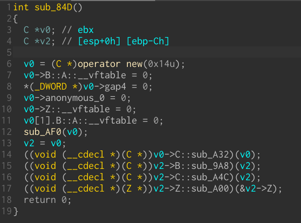Viewport: 301px width, 223px height.
Task: Click the 0x14u constant
Action: (x=161, y=64)
